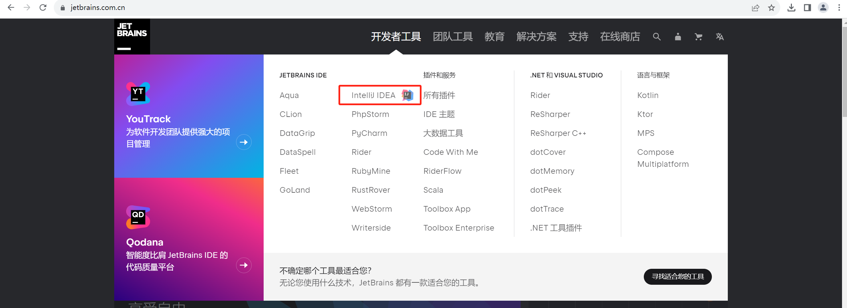This screenshot has width=847, height=308.
Task: Open the shopping cart icon
Action: pyautogui.click(x=699, y=37)
